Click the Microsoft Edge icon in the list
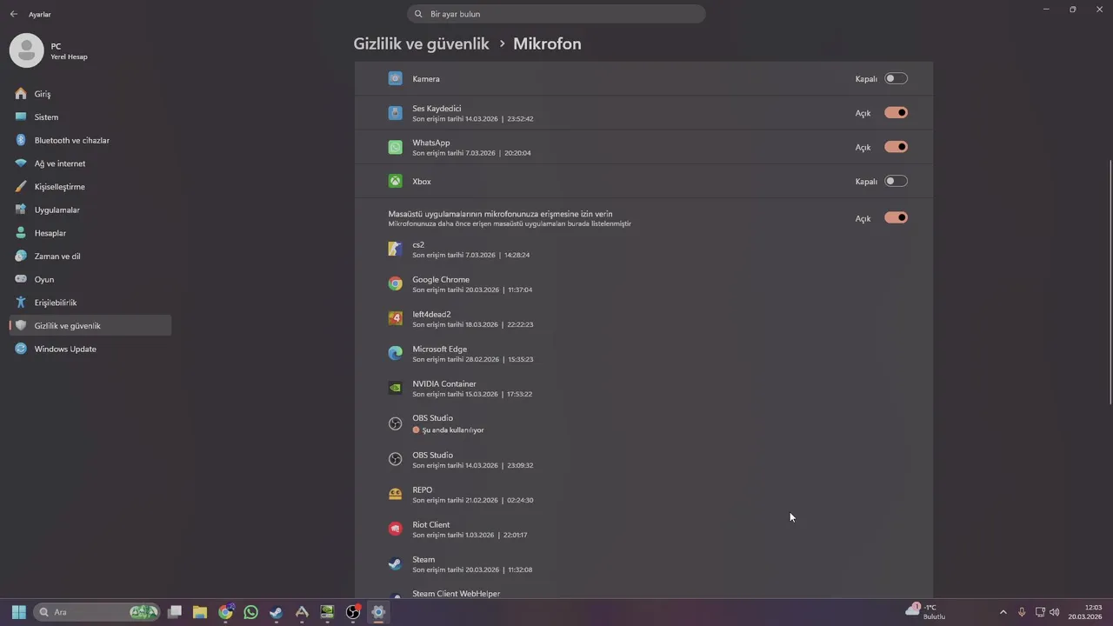The image size is (1113, 626). coord(396,353)
